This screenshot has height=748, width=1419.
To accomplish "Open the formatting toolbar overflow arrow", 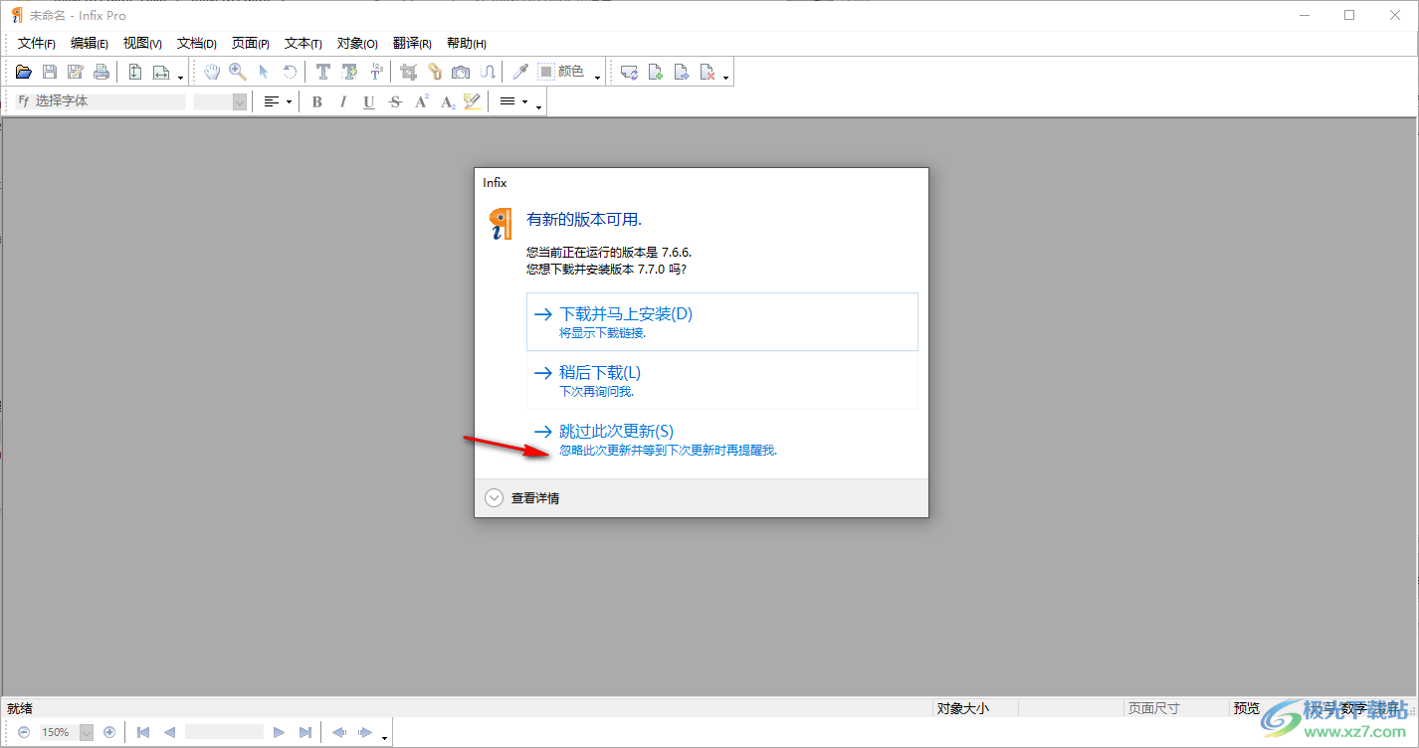I will click(x=538, y=107).
